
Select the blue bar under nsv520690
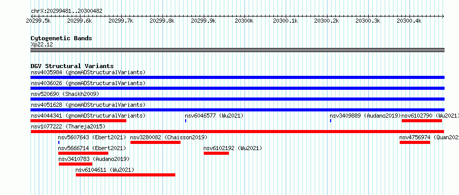(237, 99)
